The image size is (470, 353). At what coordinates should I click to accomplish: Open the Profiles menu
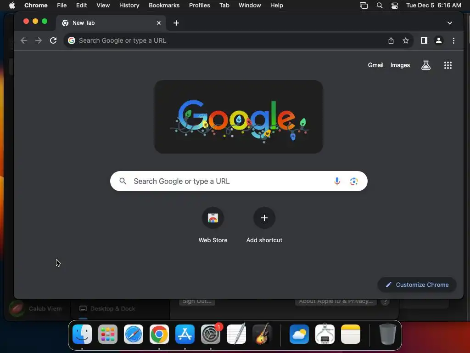pos(199,6)
